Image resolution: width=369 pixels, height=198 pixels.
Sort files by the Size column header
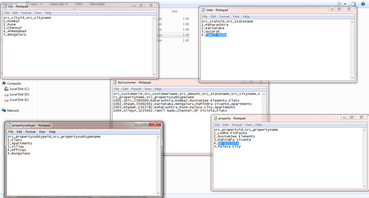[174, 11]
